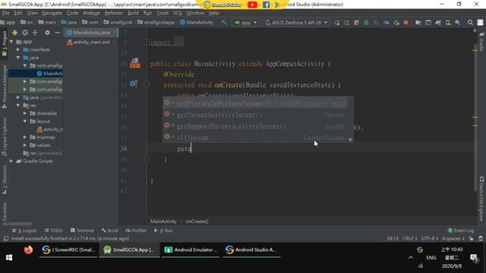Collapse the res folder
The width and height of the screenshot is (486, 273).
point(18,105)
